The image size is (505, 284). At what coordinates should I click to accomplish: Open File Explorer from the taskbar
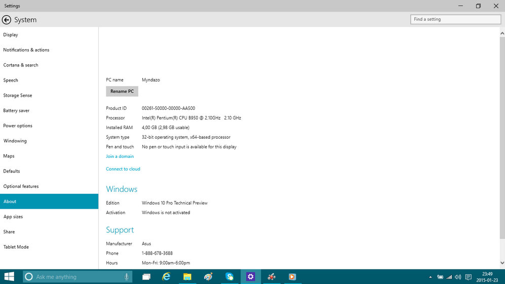point(187,277)
